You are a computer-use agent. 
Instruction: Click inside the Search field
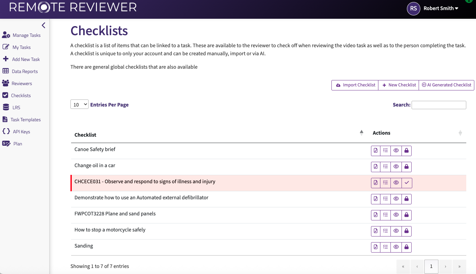[x=439, y=105]
